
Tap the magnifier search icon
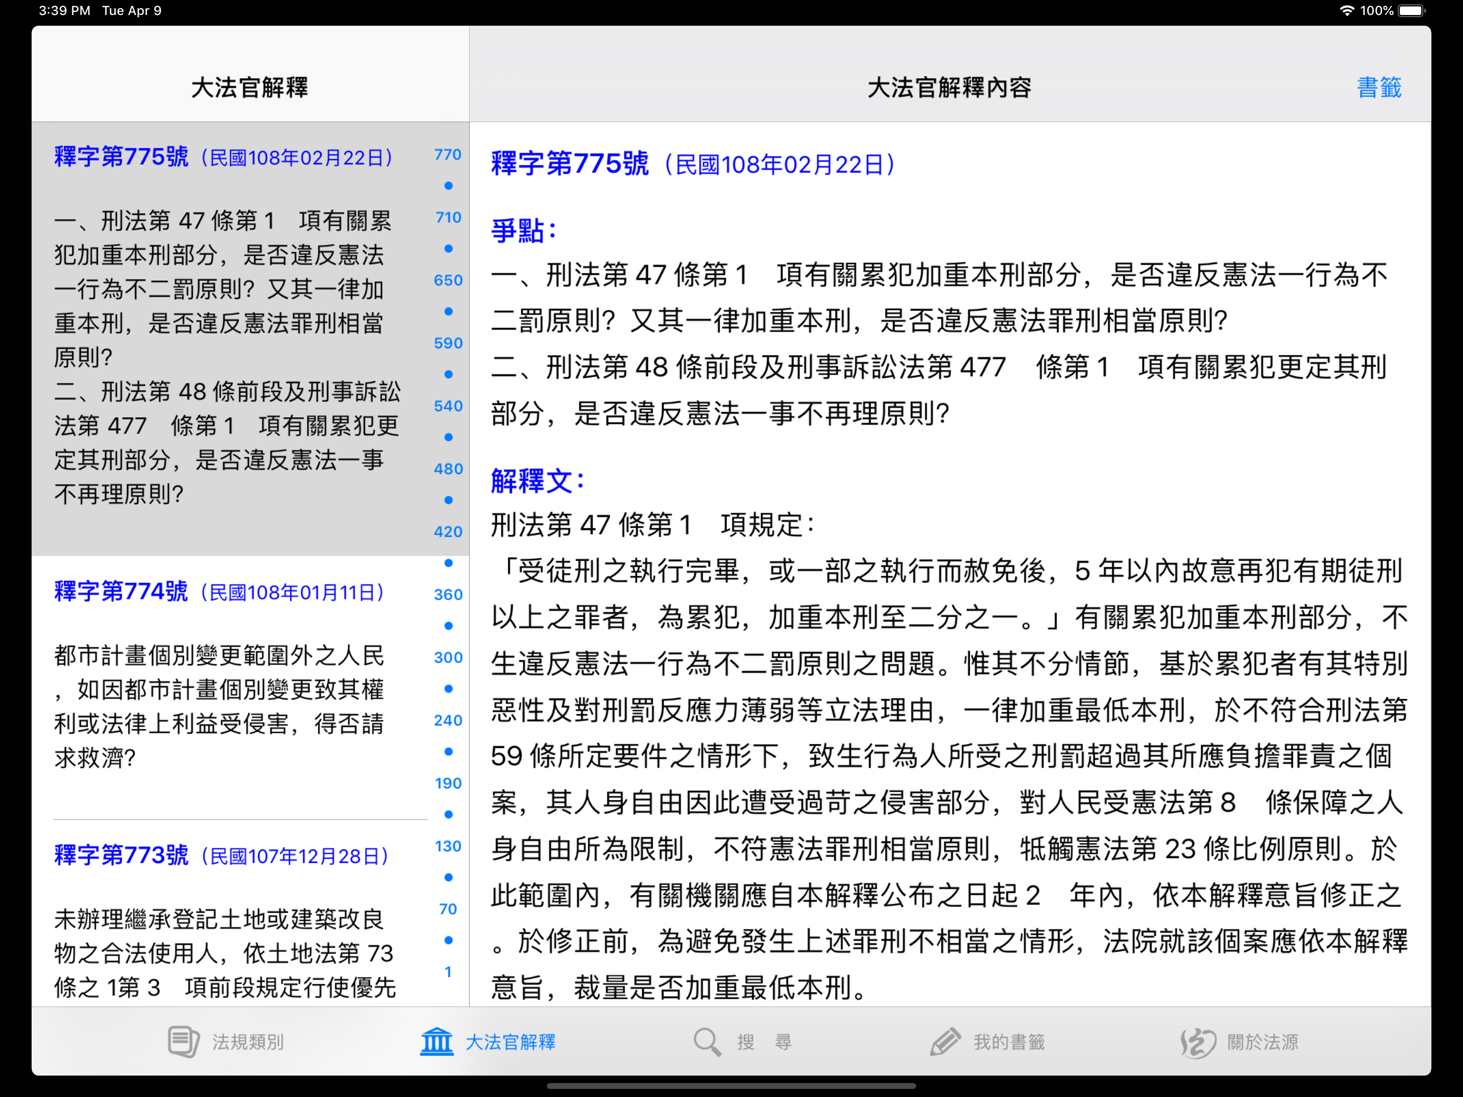[x=707, y=1042]
